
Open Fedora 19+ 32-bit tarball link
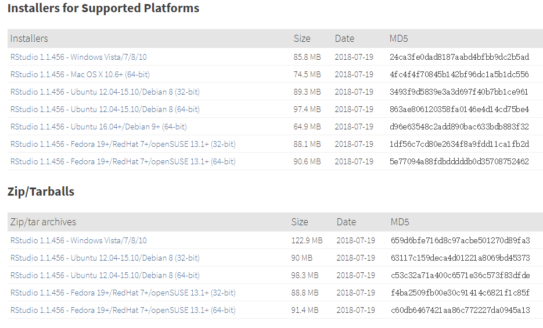(x=123, y=293)
